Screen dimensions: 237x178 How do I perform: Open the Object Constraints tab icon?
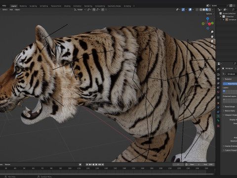(x=218, y=112)
